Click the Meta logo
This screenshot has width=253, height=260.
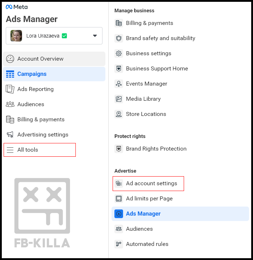(17, 7)
